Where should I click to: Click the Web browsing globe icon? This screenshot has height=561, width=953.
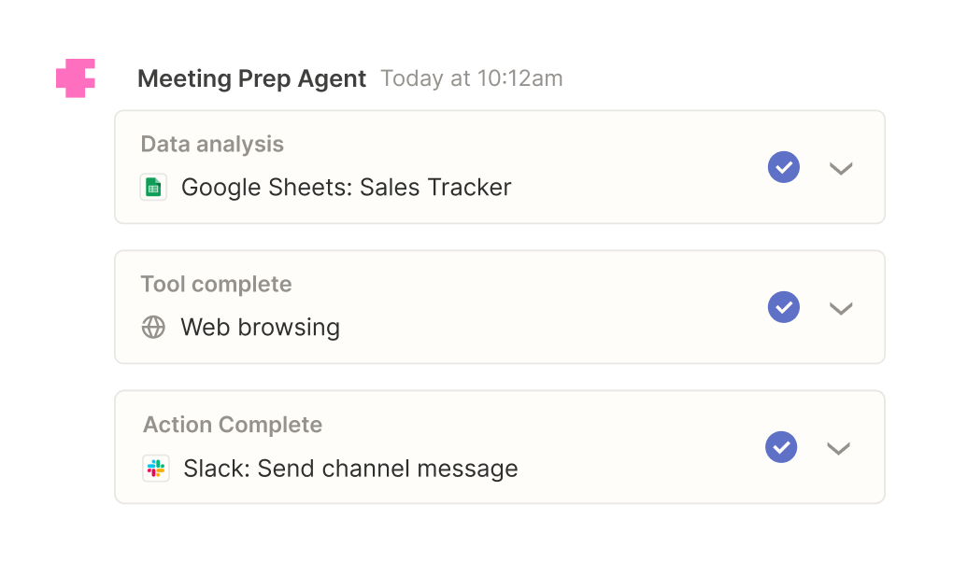point(153,328)
